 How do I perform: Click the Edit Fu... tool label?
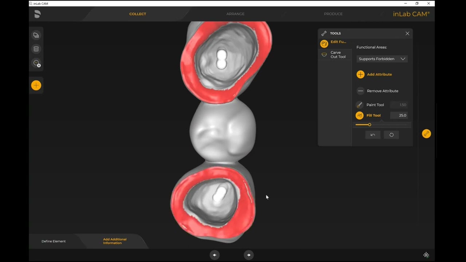click(338, 42)
